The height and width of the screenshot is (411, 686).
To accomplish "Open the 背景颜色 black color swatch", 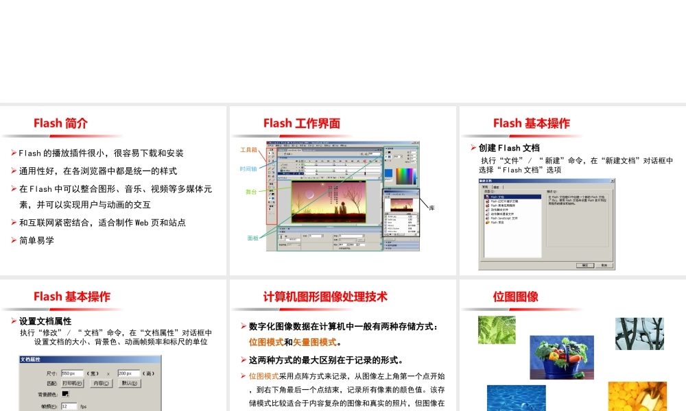I will click(65, 393).
